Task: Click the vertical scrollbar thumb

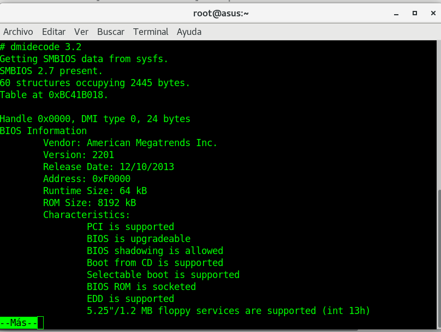Action: coord(438,258)
